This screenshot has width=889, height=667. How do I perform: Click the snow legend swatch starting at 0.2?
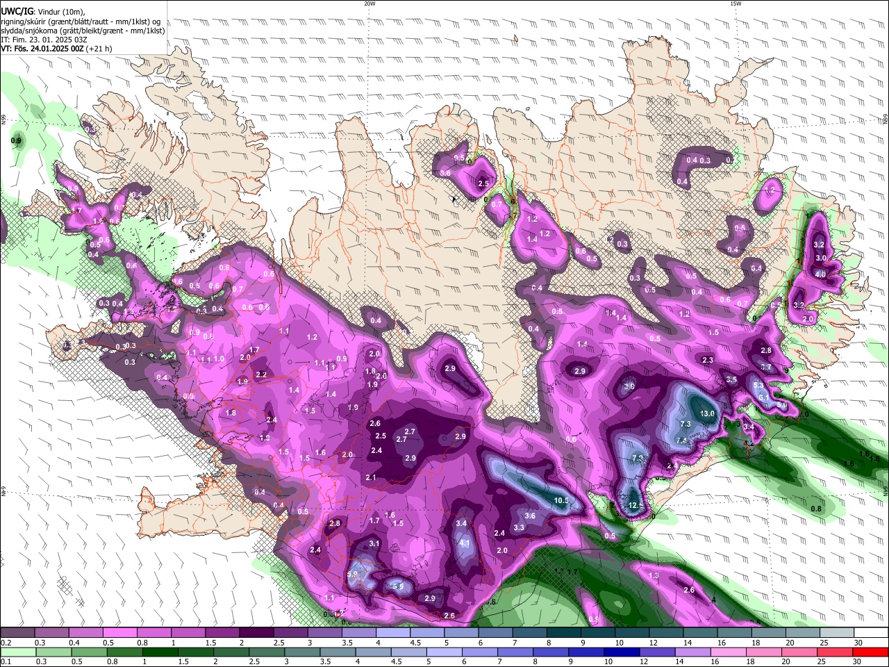coord(17,632)
